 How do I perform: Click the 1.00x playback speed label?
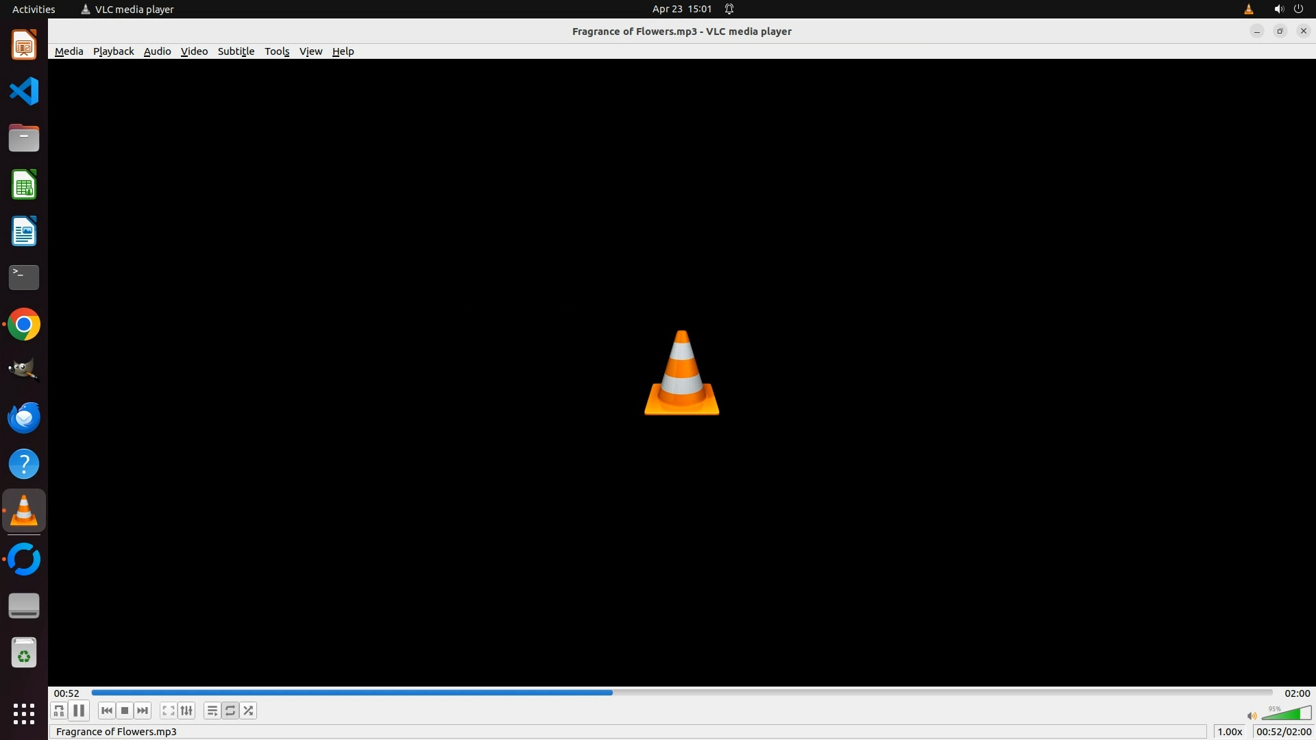click(x=1230, y=732)
